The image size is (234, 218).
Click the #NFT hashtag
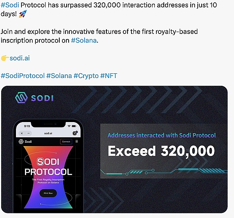click(108, 76)
